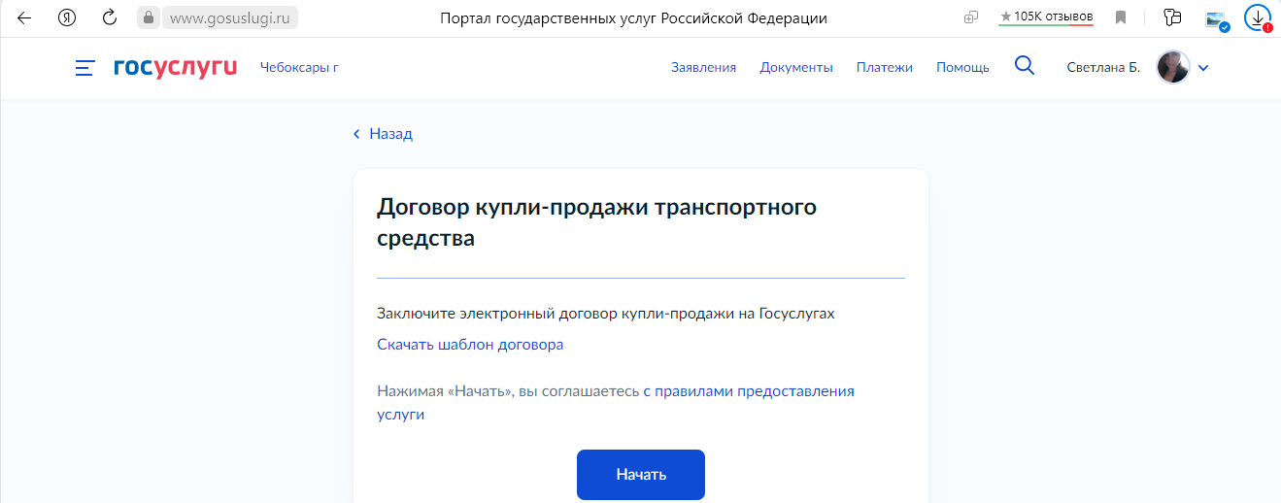Screen dimensions: 1281x503
Task: Open the 105K отзывов site reviews
Action: point(1046,17)
